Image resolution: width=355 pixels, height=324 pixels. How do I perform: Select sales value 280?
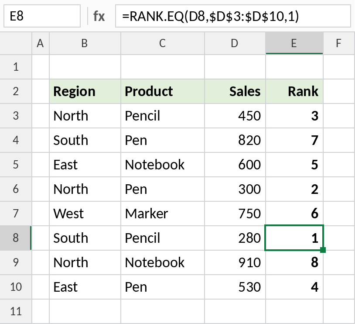[235, 238]
